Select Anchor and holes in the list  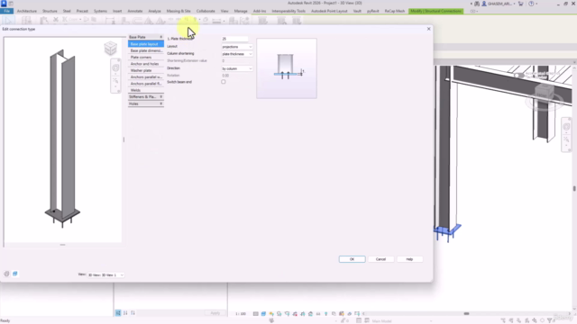click(146, 64)
